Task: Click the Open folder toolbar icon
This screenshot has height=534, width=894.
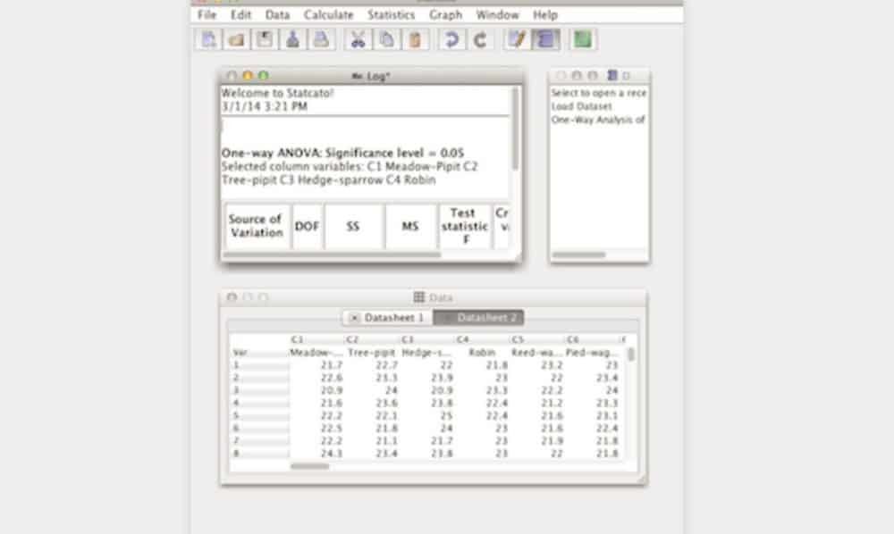Action: click(236, 39)
